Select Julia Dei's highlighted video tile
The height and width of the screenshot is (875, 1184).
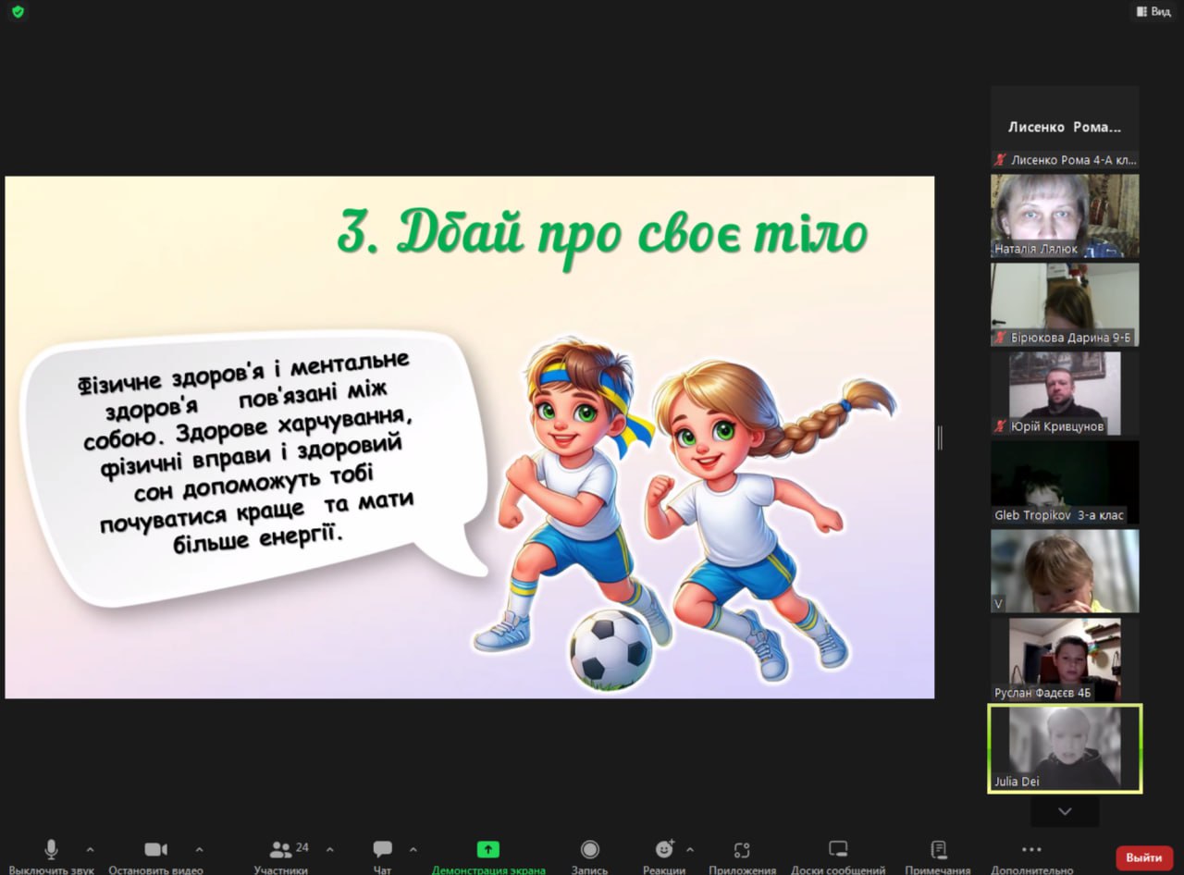(1065, 748)
